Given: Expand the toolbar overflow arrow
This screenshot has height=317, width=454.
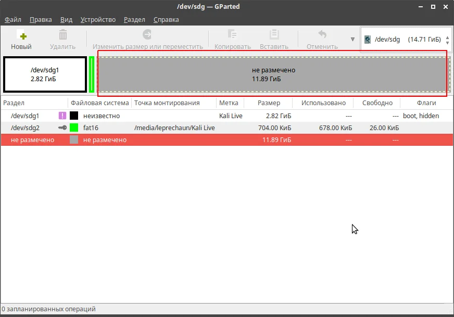Looking at the screenshot, I should (352, 39).
